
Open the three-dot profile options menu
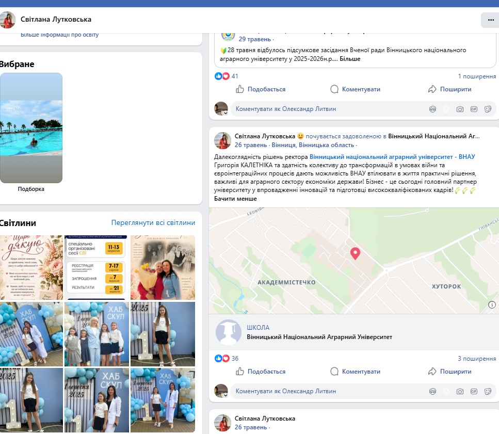490,20
